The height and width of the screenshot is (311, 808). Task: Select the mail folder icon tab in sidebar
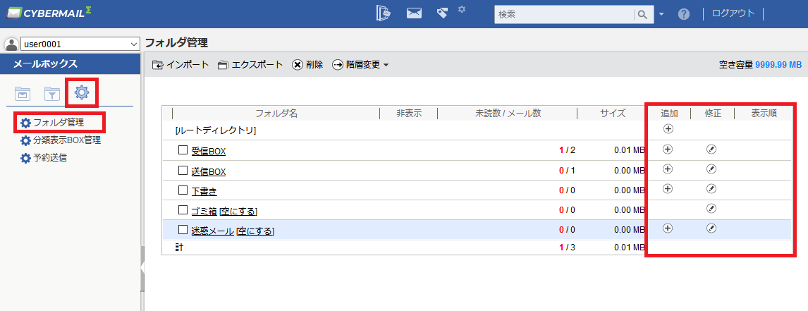(22, 93)
